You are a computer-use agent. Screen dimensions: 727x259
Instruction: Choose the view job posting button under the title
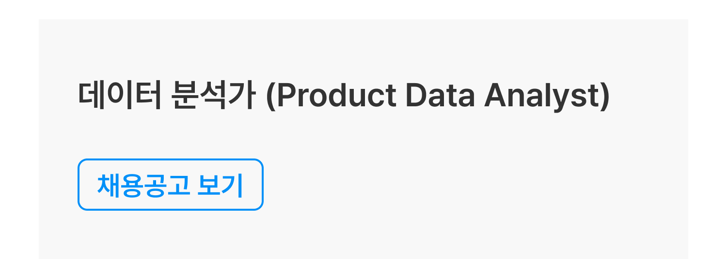[170, 185]
